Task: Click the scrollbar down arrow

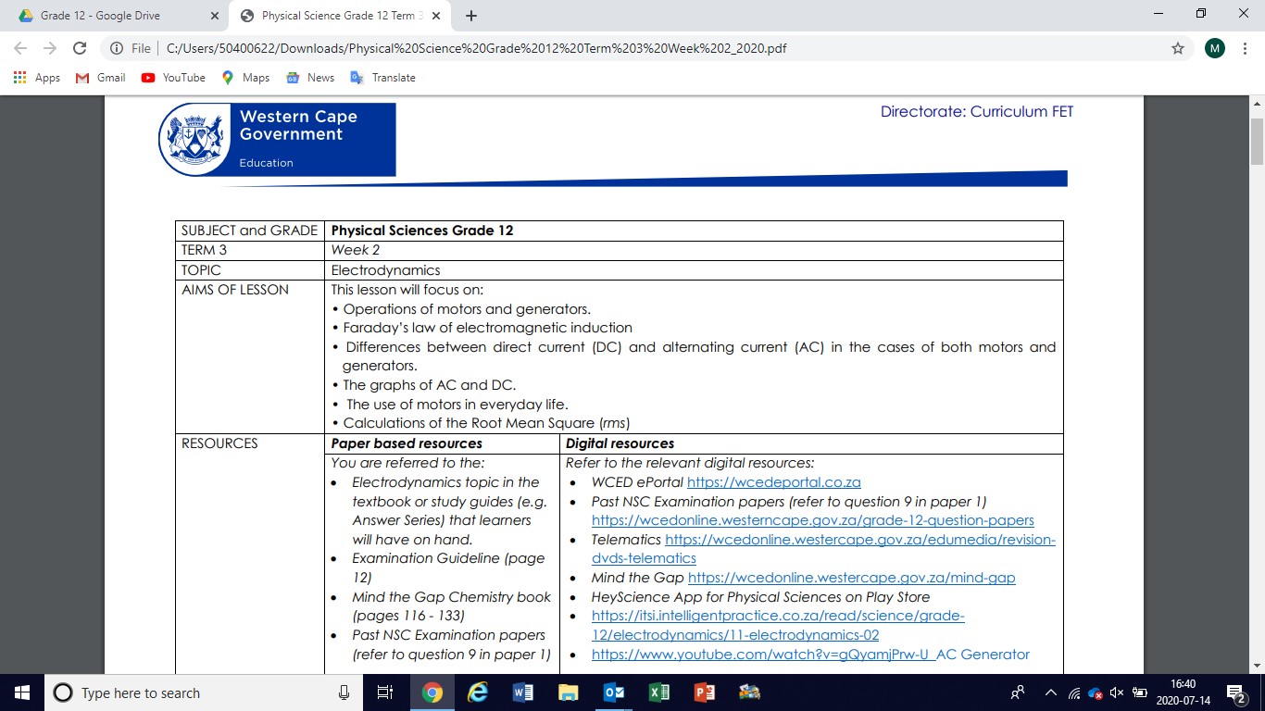Action: pos(1257,666)
